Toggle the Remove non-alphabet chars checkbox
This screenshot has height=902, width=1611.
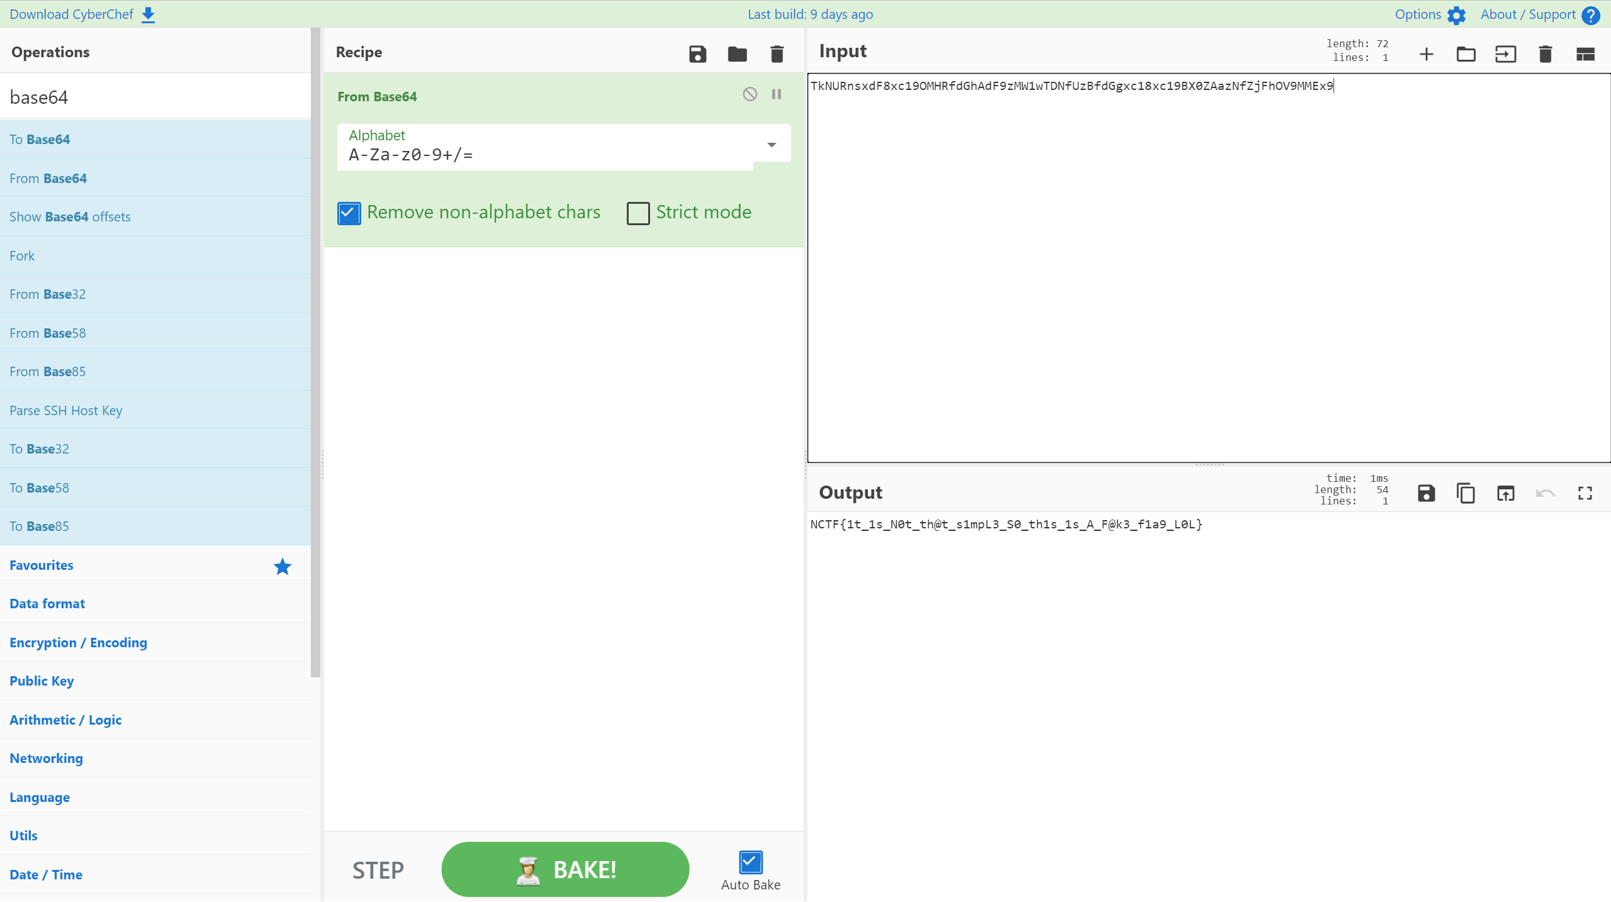349,213
